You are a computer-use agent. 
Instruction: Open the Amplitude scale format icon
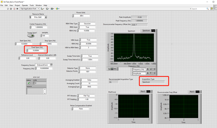click(x=154, y=73)
